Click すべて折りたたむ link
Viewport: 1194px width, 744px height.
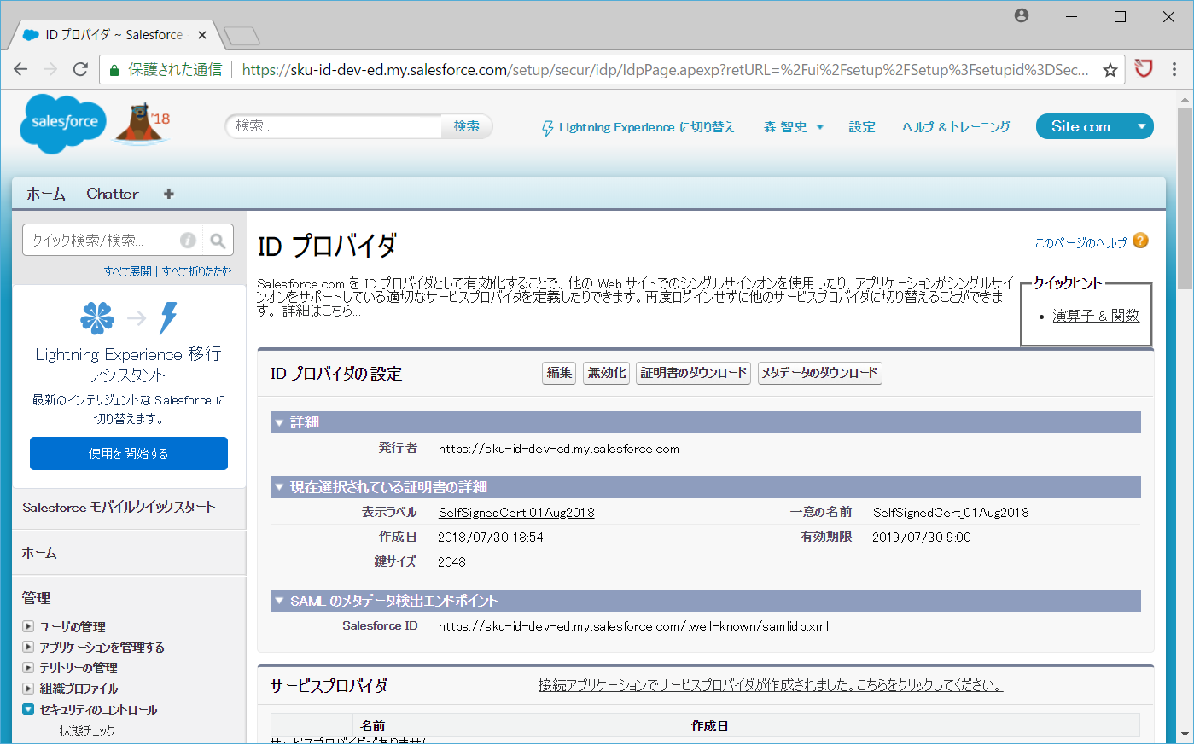pyautogui.click(x=197, y=271)
